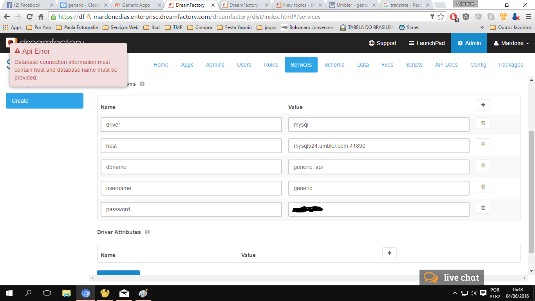Go to the Packages section
The height and width of the screenshot is (301, 535).
[x=511, y=65]
